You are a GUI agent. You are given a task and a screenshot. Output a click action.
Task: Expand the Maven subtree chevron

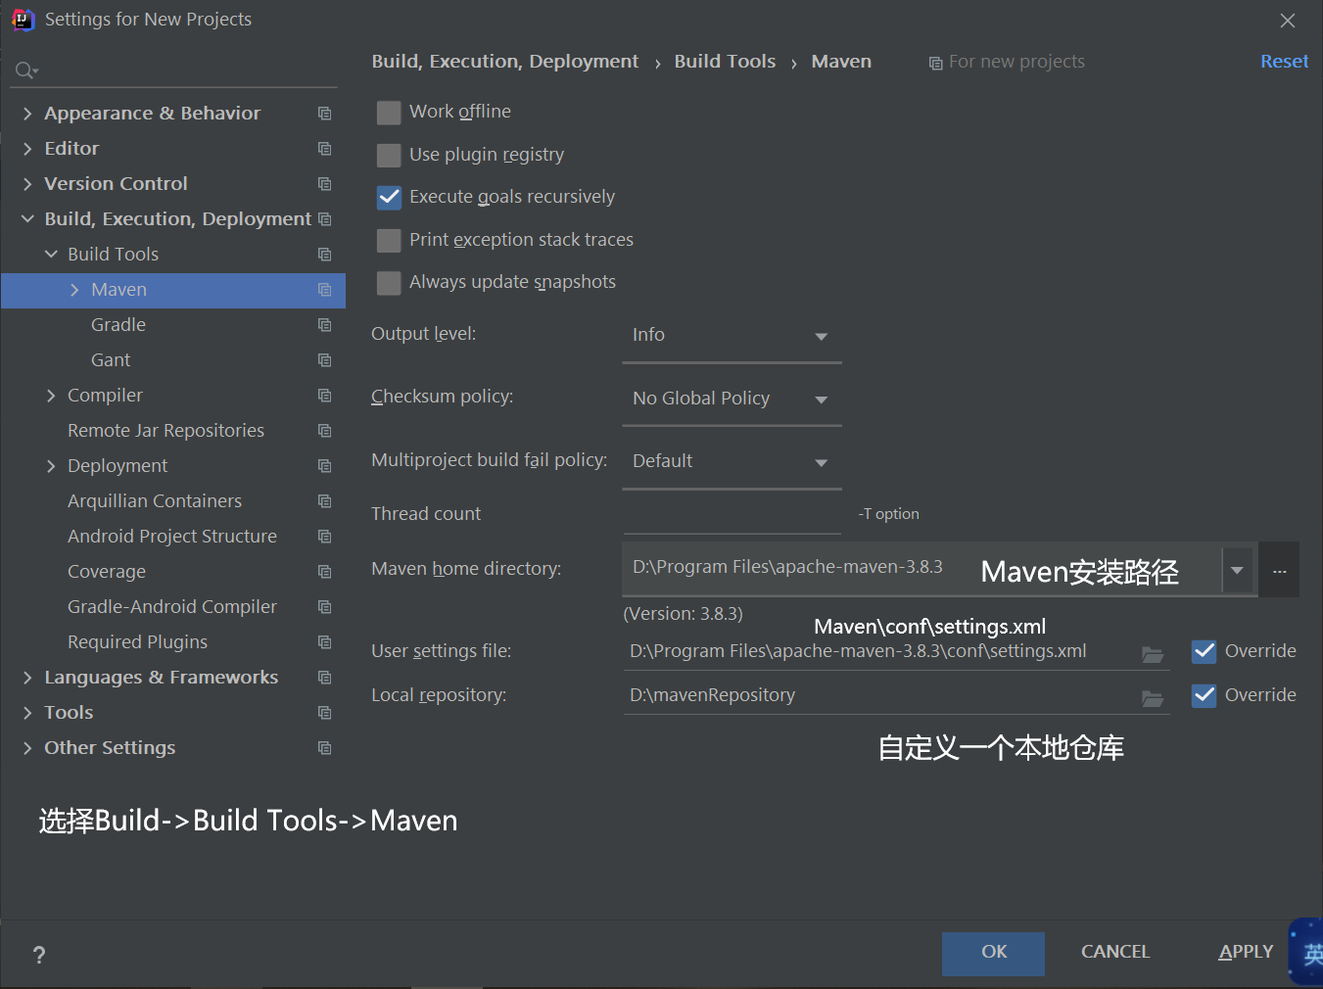(74, 290)
